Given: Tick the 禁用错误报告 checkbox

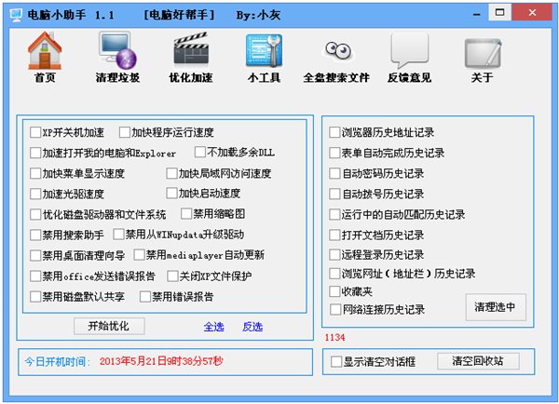Looking at the screenshot, I should tap(145, 296).
